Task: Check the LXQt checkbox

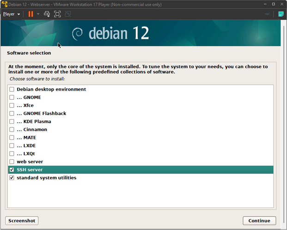Action: (12, 154)
